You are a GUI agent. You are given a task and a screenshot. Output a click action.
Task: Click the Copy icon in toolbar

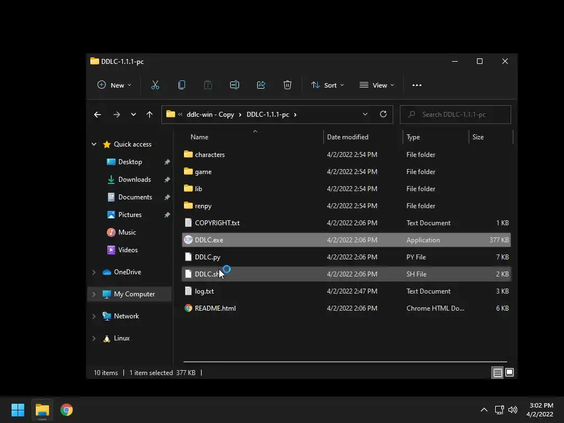[182, 85]
